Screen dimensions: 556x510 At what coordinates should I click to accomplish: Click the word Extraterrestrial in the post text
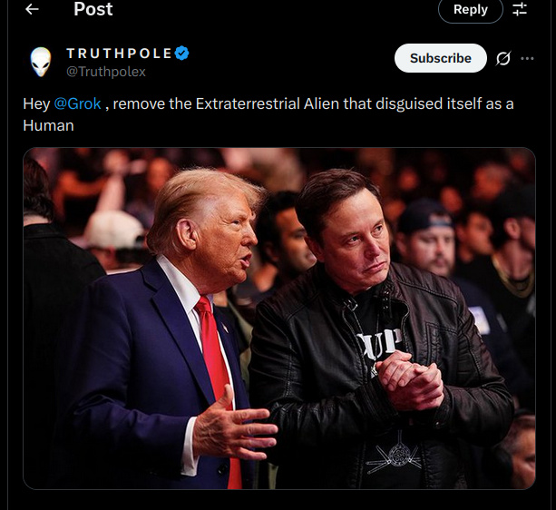pyautogui.click(x=249, y=103)
